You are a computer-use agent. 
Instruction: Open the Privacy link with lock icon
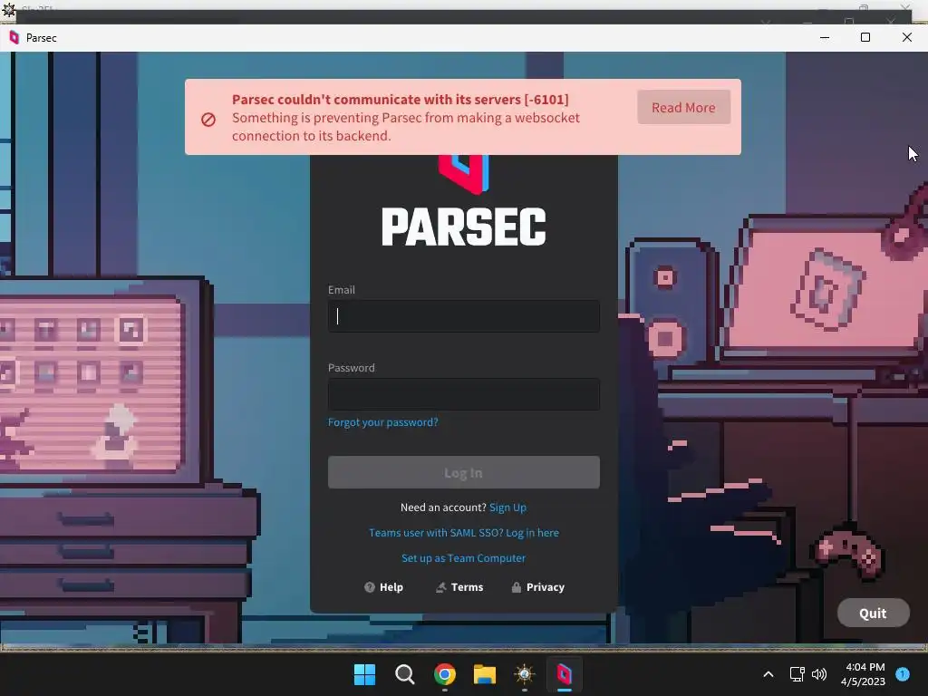537,587
